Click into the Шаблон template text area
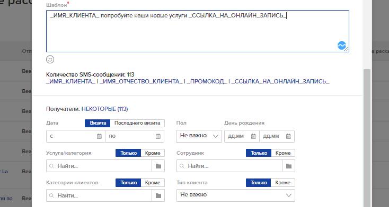Viewport: 389px width, 207px height. [198, 31]
